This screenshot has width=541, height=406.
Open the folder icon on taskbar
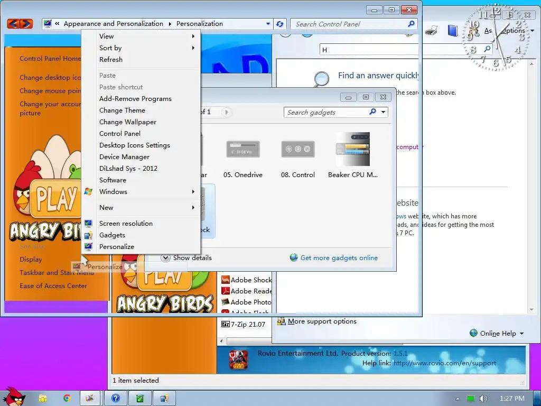(43, 399)
